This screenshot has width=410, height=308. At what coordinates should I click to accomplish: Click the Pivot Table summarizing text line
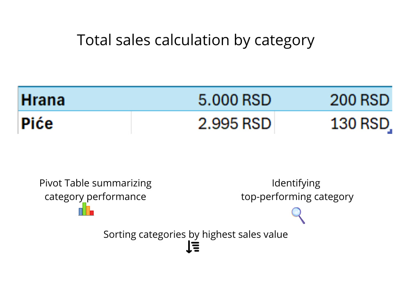(x=96, y=183)
